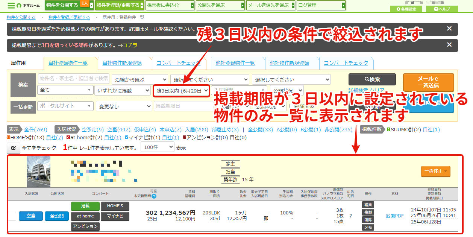Click 自社(7) next to HOME'S計
The width and height of the screenshot is (473, 237).
point(55,138)
